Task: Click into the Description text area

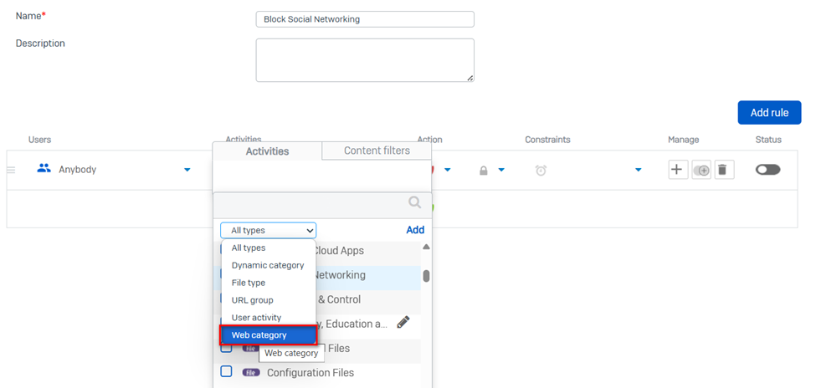Action: tap(365, 60)
